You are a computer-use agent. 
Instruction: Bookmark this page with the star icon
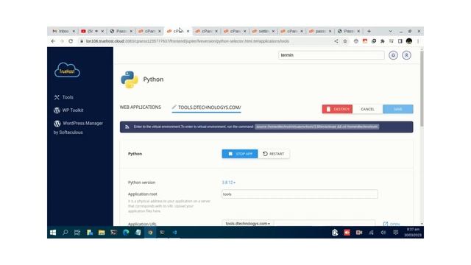coord(345,41)
